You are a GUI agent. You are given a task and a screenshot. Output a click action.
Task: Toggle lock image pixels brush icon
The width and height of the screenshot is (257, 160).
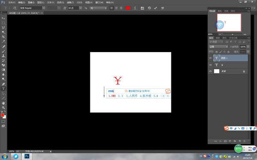(221, 52)
